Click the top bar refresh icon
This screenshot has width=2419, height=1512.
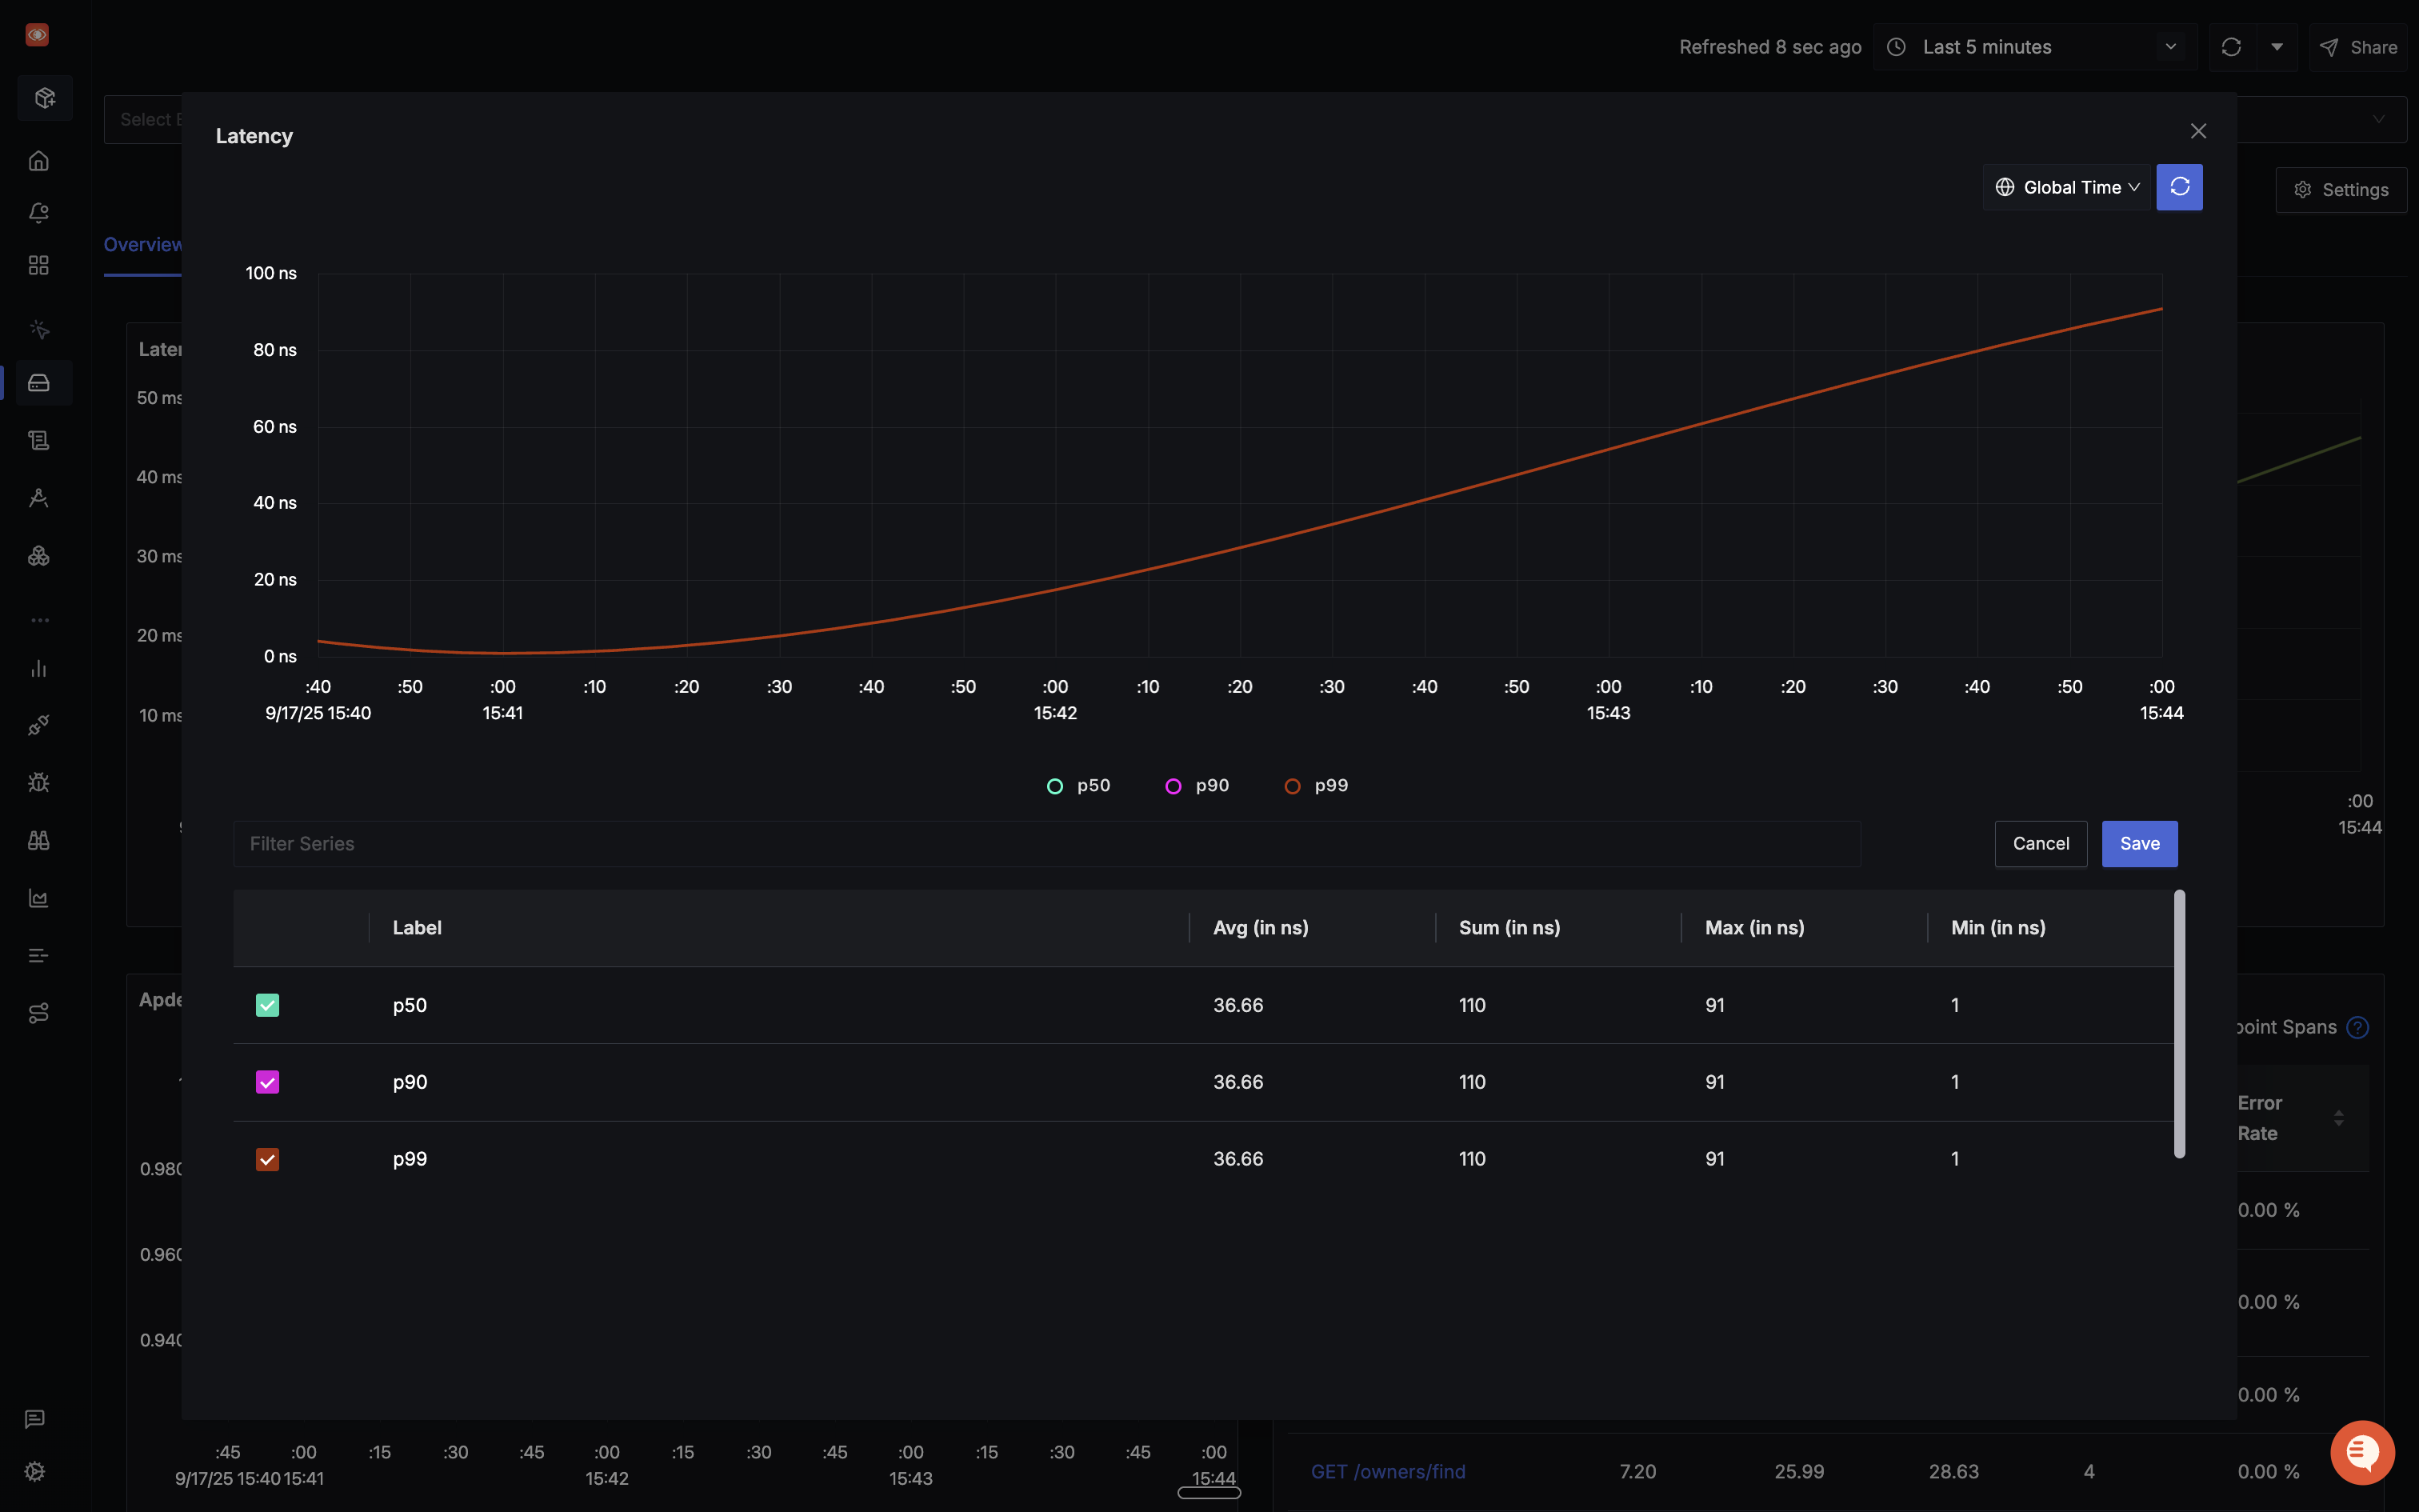[x=2231, y=47]
